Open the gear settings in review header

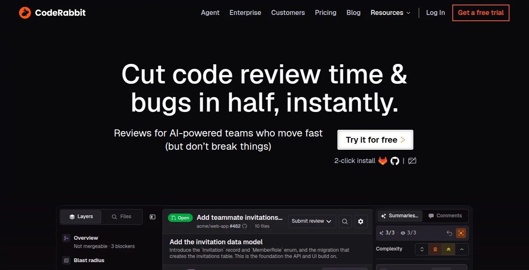click(x=361, y=221)
